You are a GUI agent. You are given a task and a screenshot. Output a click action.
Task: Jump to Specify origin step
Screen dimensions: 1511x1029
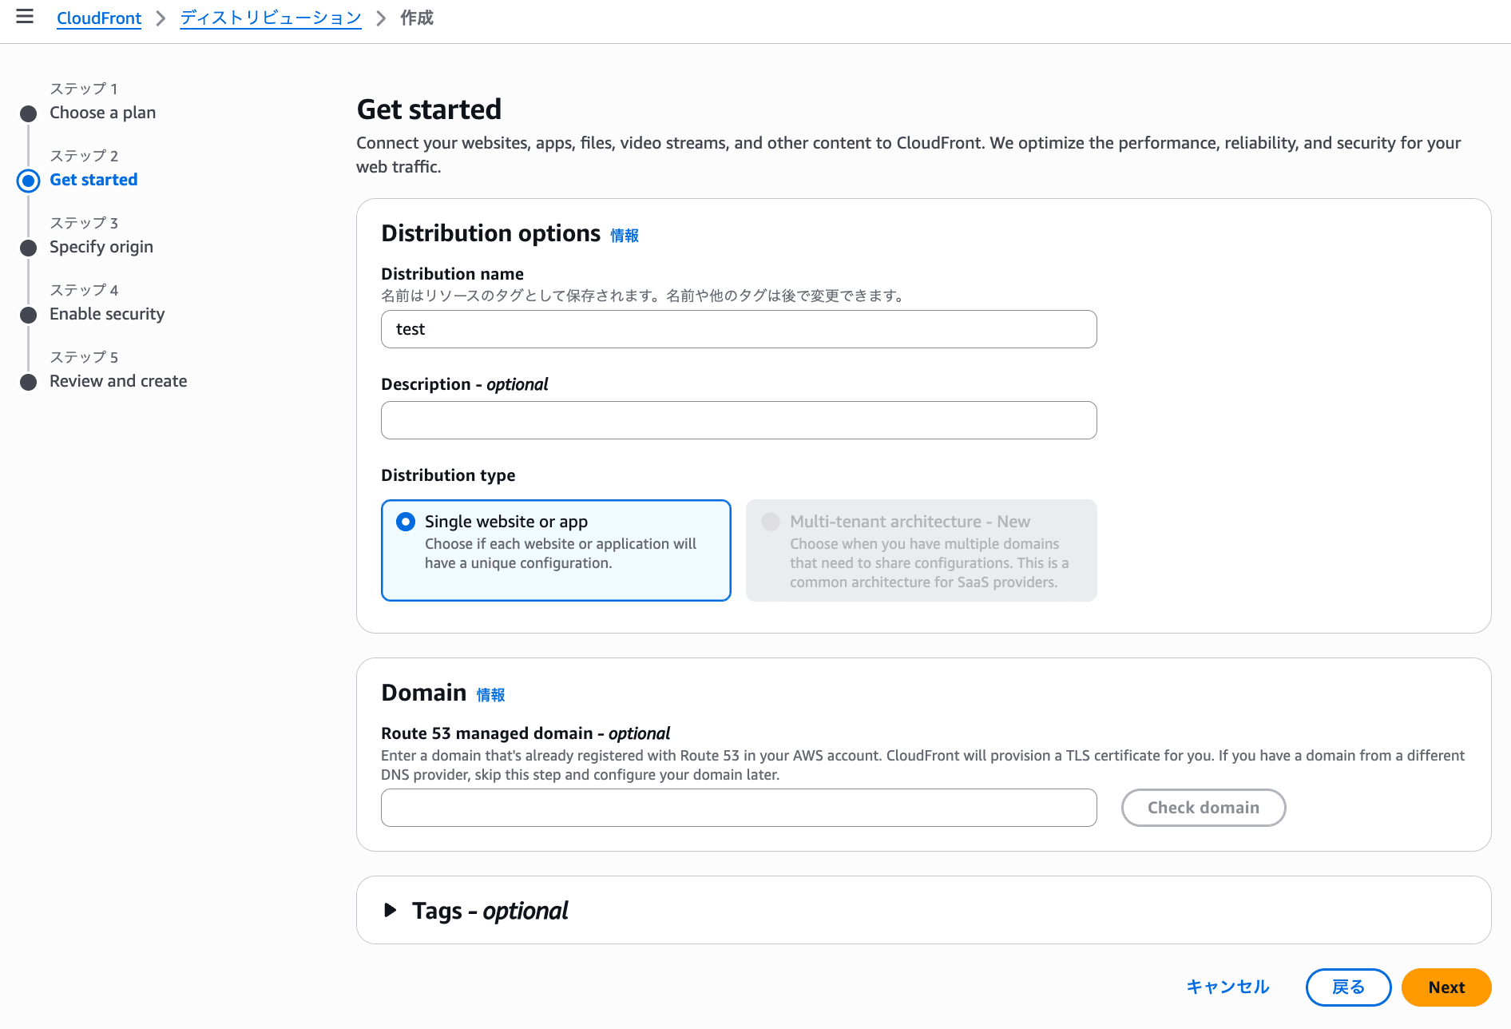[101, 247]
